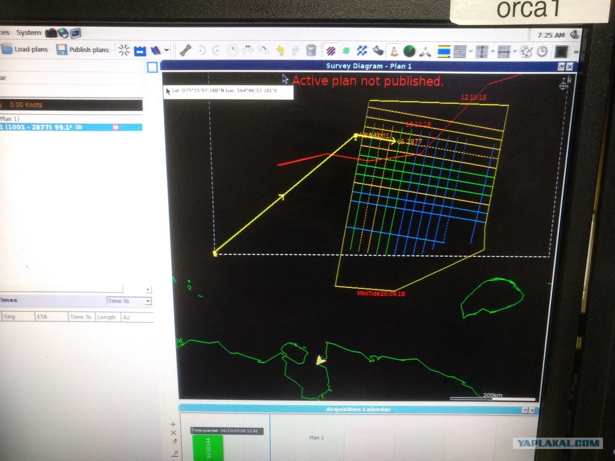The width and height of the screenshot is (615, 461).
Task: Click the grey grid layout icon
Action: tap(459, 52)
